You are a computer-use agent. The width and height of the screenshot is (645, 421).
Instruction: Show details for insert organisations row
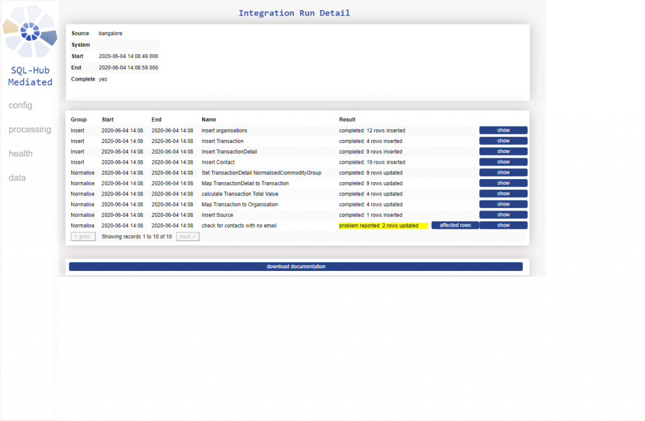pyautogui.click(x=503, y=130)
